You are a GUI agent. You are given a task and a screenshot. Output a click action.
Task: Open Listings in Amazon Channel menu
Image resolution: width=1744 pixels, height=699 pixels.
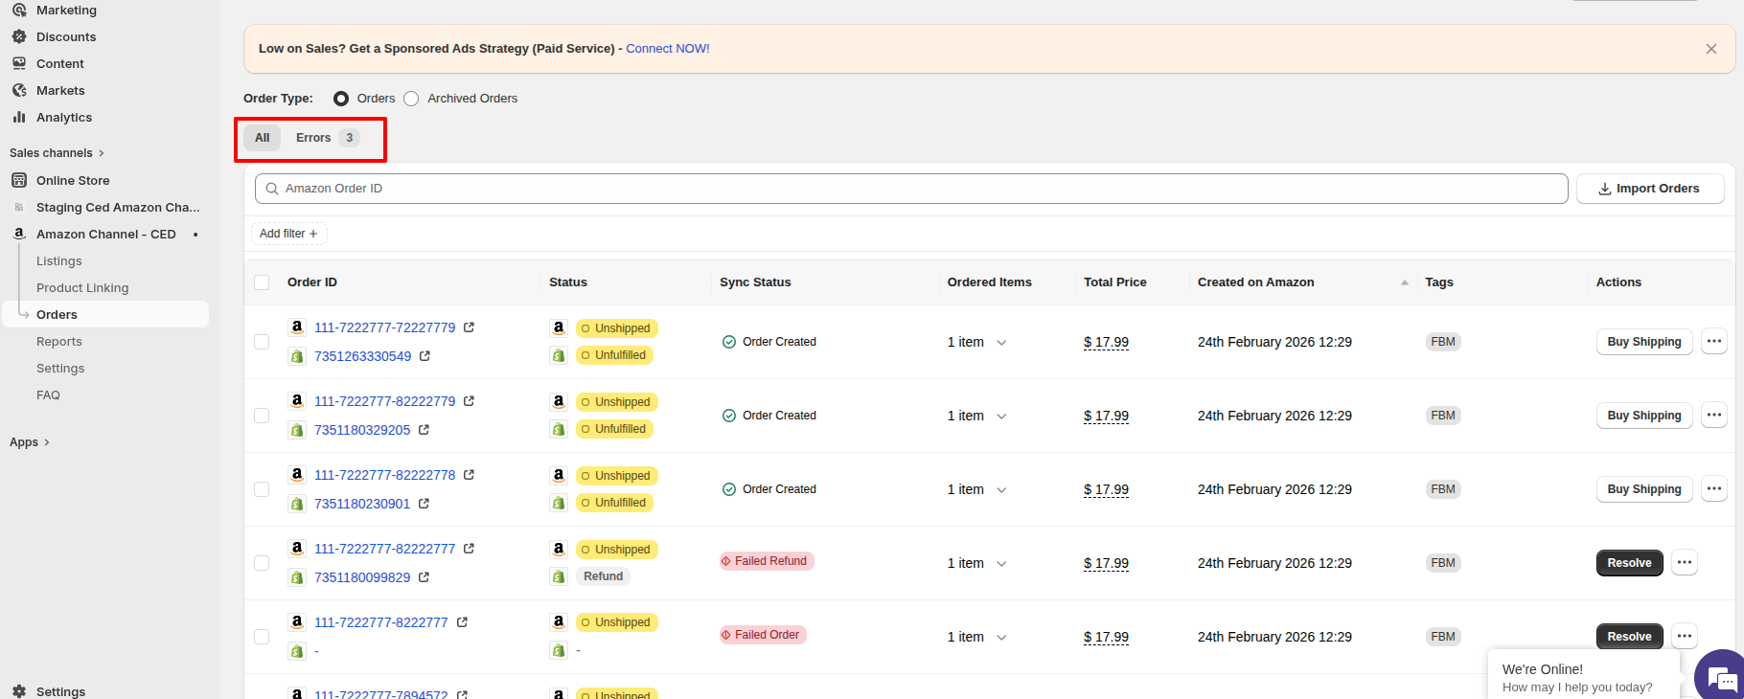tap(59, 261)
